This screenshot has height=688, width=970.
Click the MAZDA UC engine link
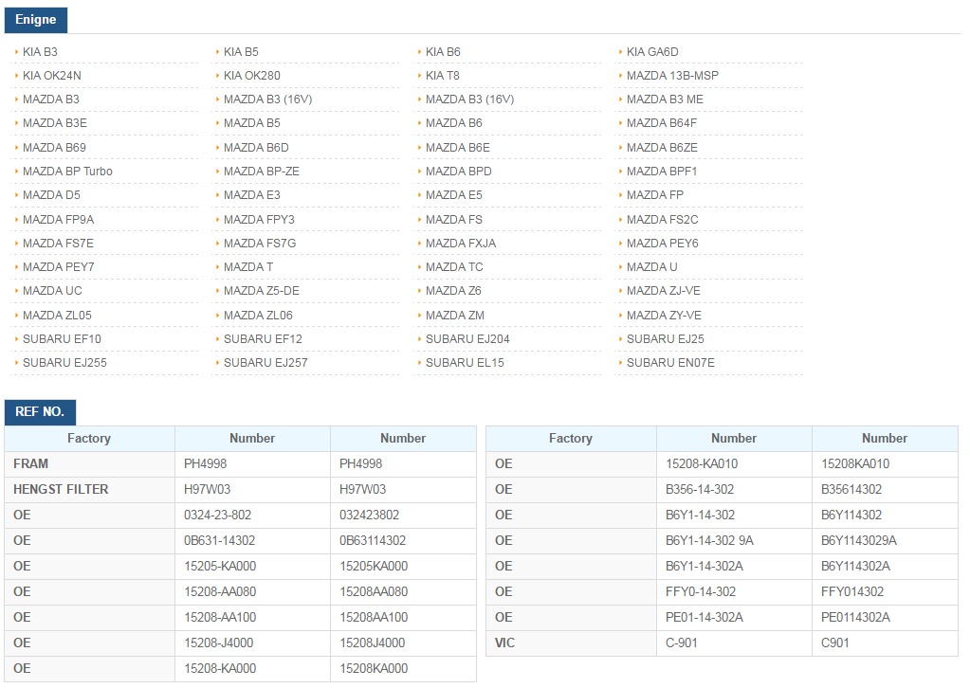click(x=52, y=291)
